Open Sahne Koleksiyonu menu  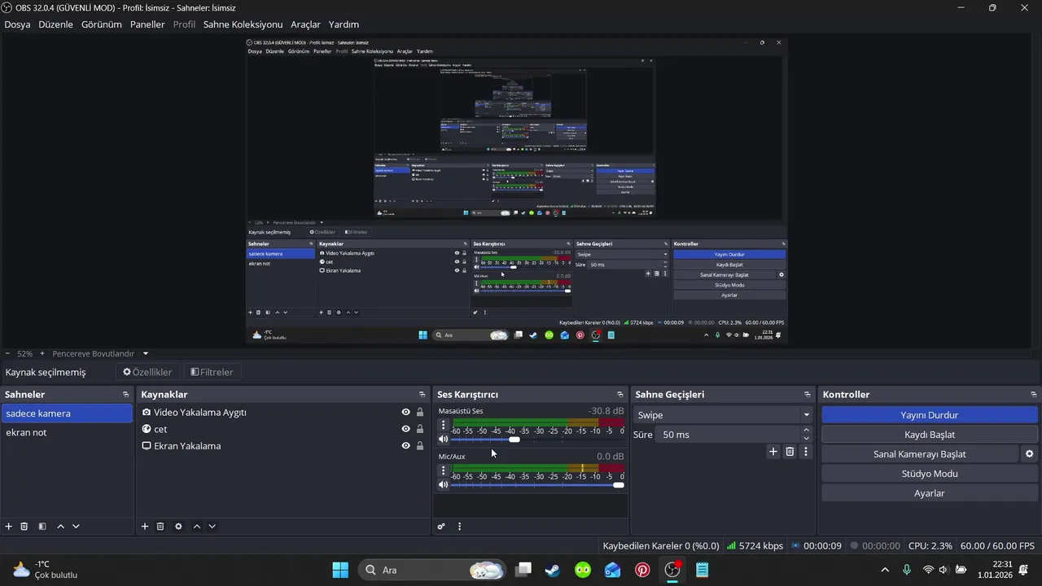pyautogui.click(x=243, y=24)
